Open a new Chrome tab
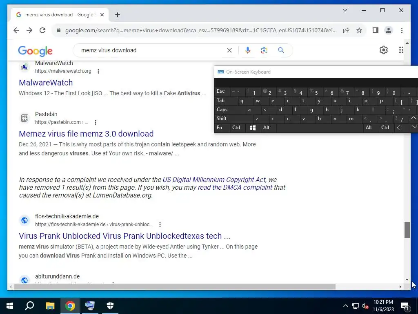The height and width of the screenshot is (314, 418). [118, 15]
